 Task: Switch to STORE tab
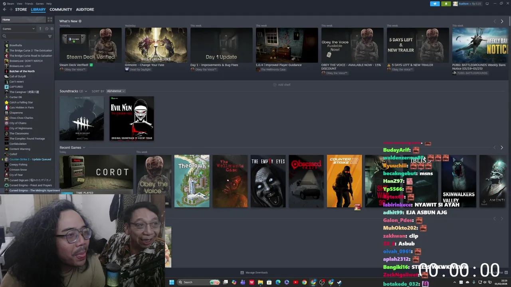21,10
